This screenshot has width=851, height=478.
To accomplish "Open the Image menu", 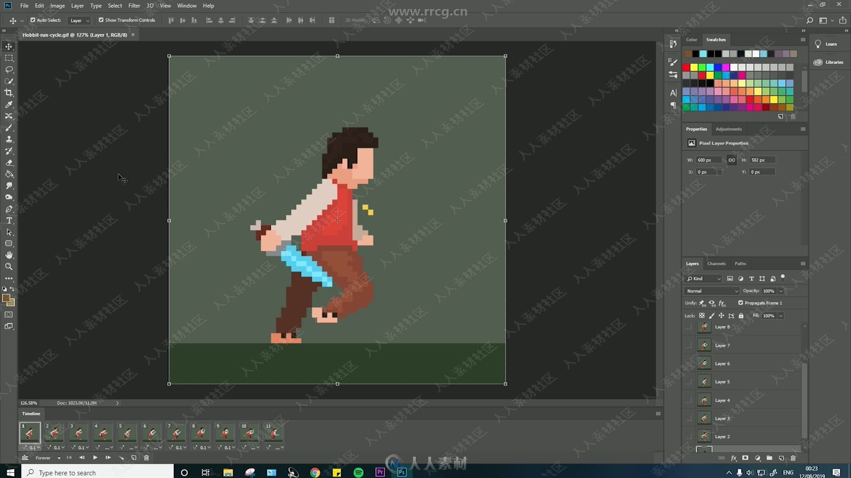I will (x=58, y=6).
